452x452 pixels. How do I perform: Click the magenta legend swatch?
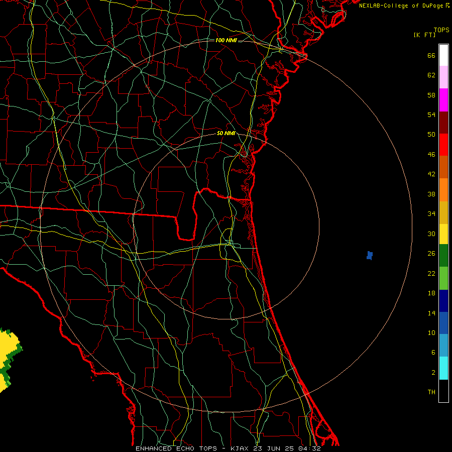click(443, 100)
